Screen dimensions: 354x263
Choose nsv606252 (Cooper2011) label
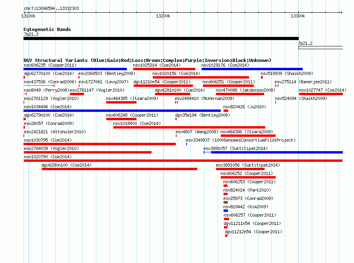[x=247, y=173]
